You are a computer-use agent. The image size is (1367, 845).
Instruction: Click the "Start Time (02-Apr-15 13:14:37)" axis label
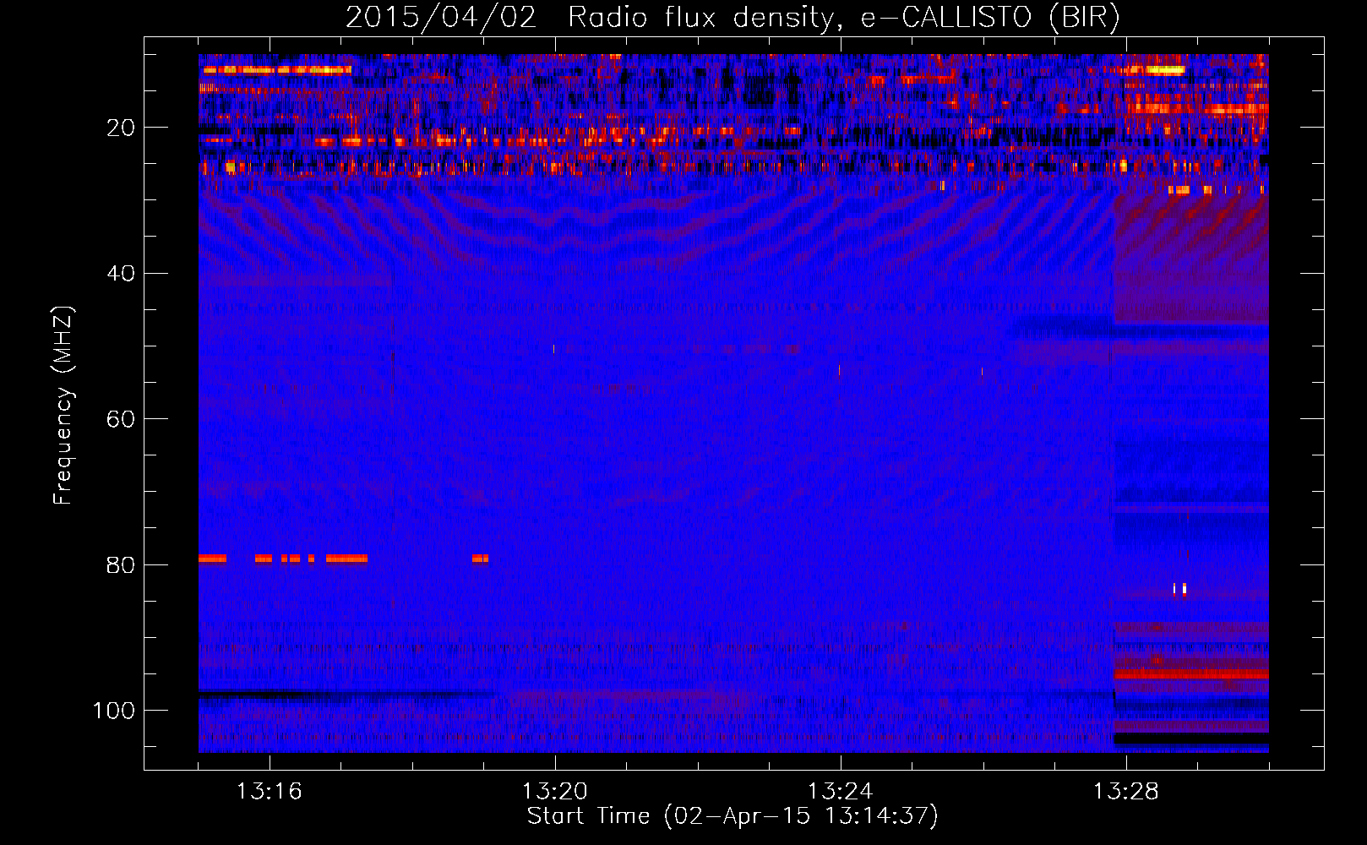pyautogui.click(x=733, y=816)
